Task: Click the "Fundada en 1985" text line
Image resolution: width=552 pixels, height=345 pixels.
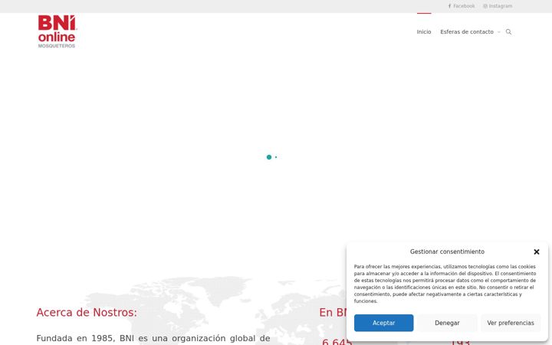Action: click(153, 338)
